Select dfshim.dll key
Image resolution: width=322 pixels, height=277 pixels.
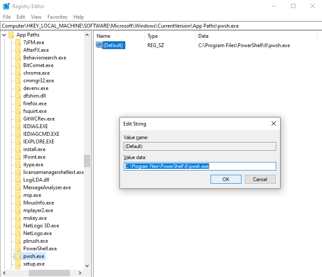(34, 96)
